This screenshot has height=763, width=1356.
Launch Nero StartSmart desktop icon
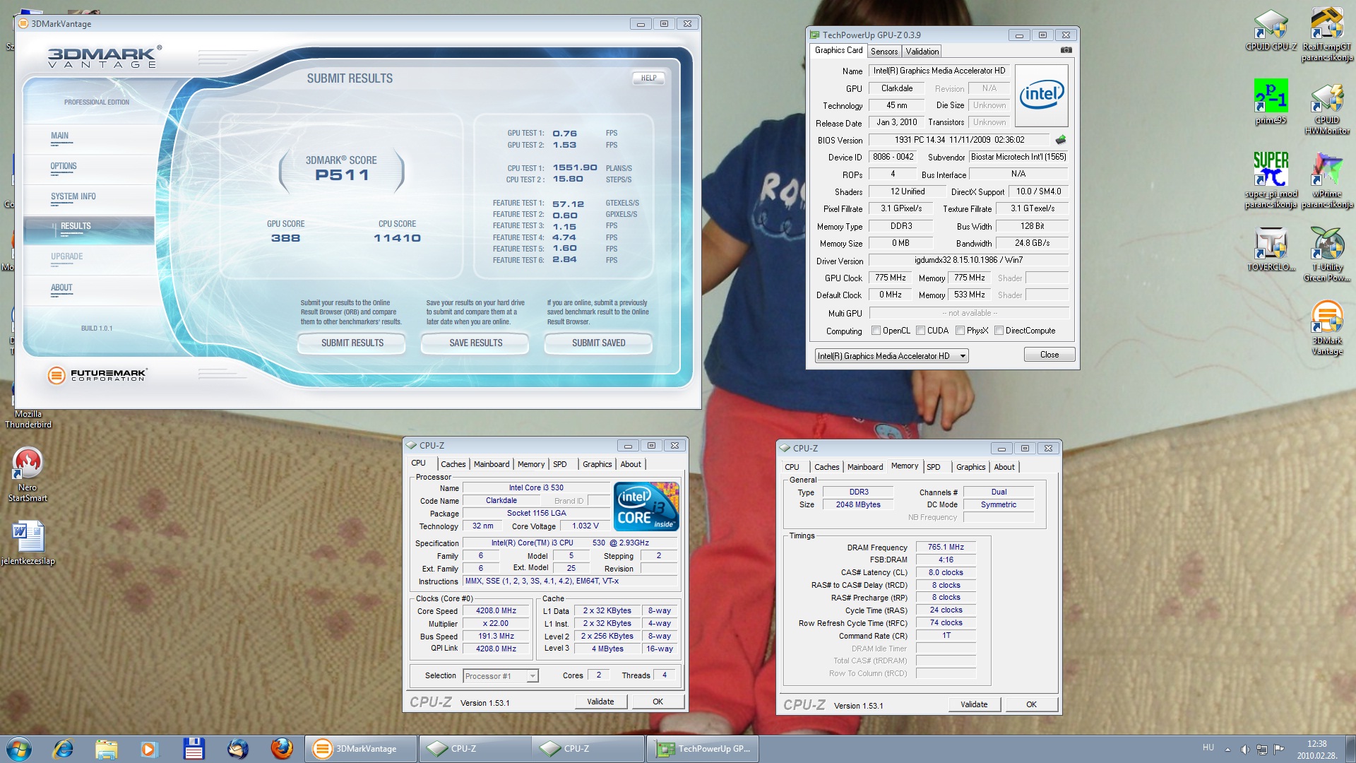pos(28,473)
